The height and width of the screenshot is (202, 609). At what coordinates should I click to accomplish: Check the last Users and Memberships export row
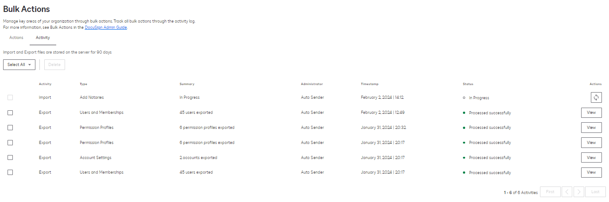10,172
